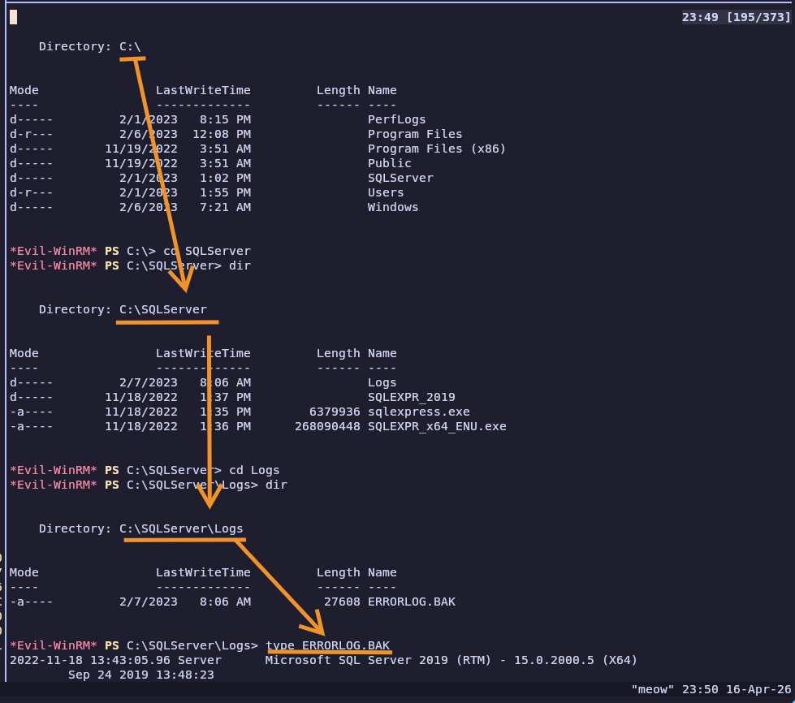Click the SQLServer folder in C:\ listing
Viewport: 795px width, 703px height.
coord(400,178)
